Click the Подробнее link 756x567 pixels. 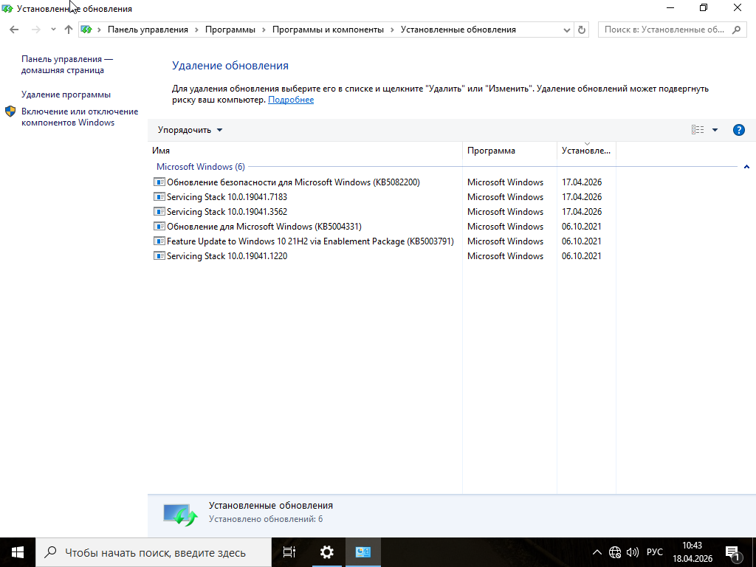coord(291,100)
